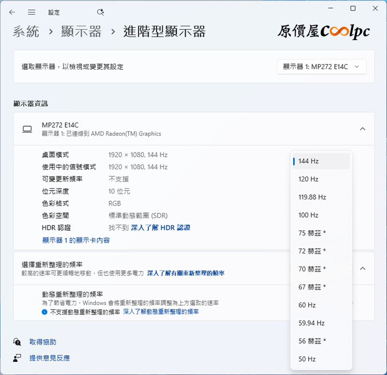Click the search icon in title bar
Screen dimensions: 387x375
tap(100, 12)
